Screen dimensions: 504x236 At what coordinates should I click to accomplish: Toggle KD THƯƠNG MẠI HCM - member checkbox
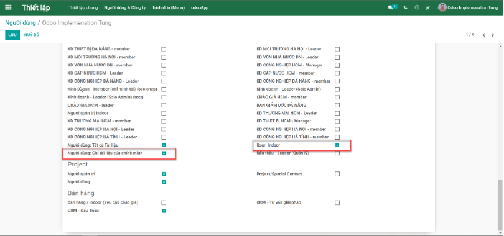click(164, 122)
